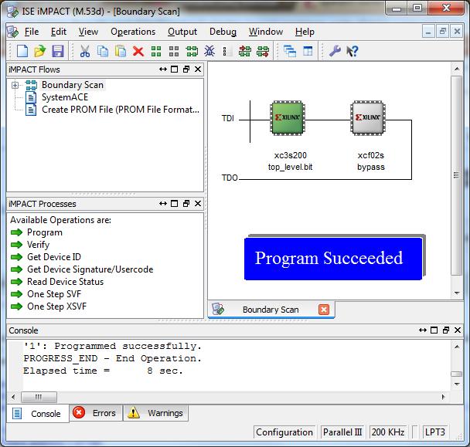Click the LPT3 status bar field
This screenshot has height=447, width=470.
tap(435, 432)
